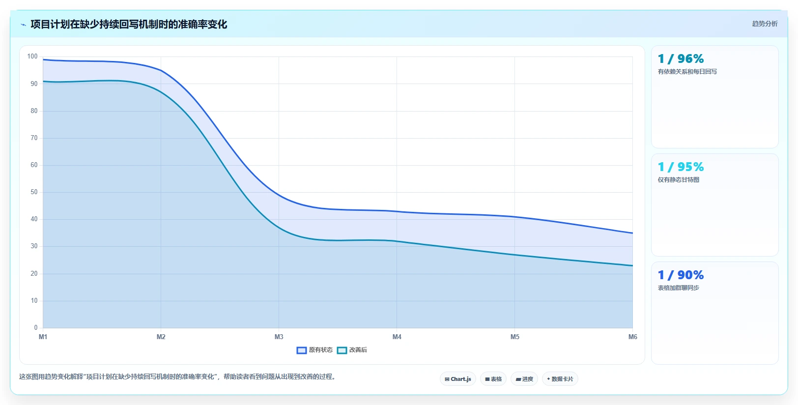798x405 pixels.
Task: Click the 改善后 legend label
Action: coord(358,350)
